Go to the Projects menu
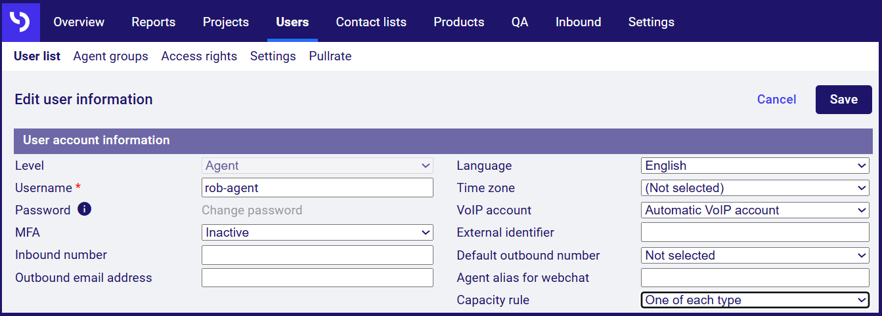882x316 pixels. click(226, 22)
